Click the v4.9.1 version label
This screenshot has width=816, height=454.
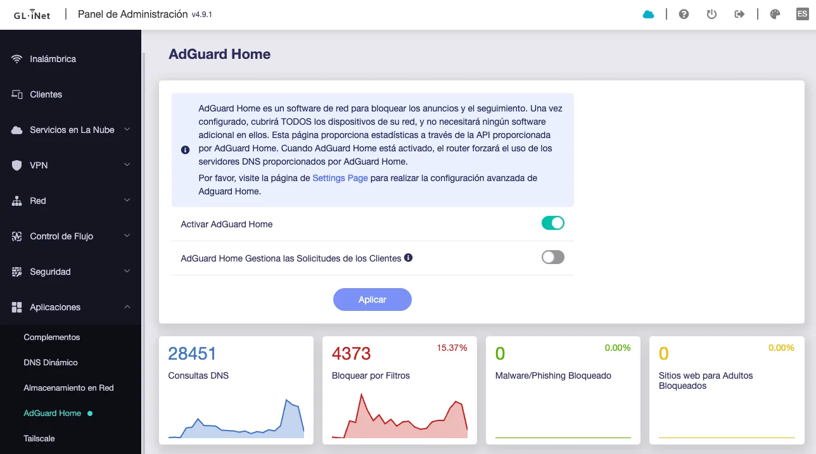pos(201,15)
